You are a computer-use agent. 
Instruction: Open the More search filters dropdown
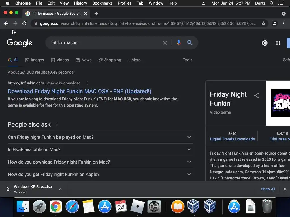[x=135, y=60]
